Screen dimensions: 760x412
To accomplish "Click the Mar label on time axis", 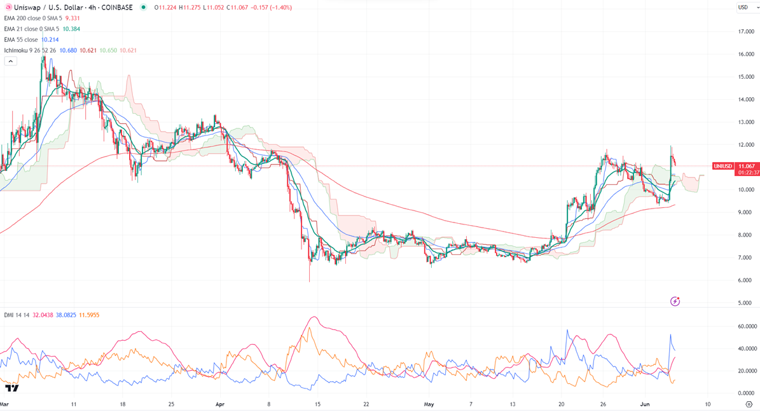I will pyautogui.click(x=4, y=404).
